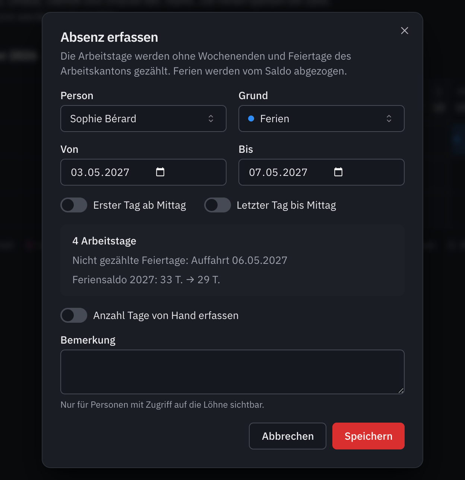Click the 'Bemerkung' field label
The width and height of the screenshot is (465, 480).
(x=88, y=340)
